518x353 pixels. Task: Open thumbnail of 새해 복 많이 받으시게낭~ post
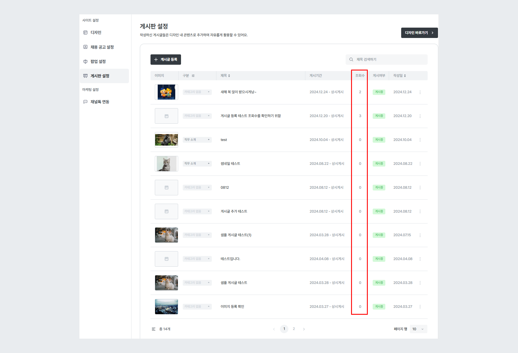click(166, 92)
